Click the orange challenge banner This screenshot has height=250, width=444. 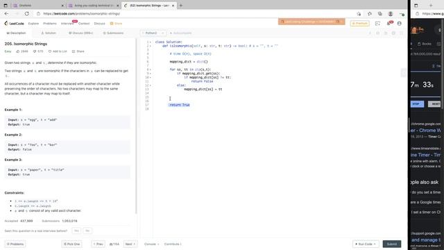click(311, 22)
